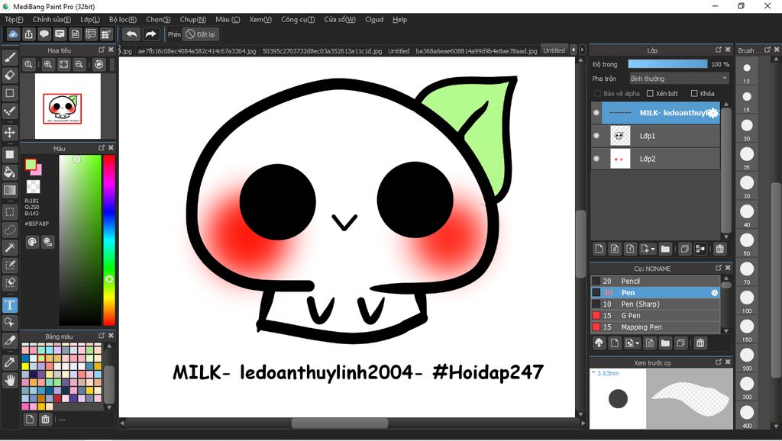The image size is (782, 441).
Task: Select the Hand pan tool
Action: (x=10, y=379)
